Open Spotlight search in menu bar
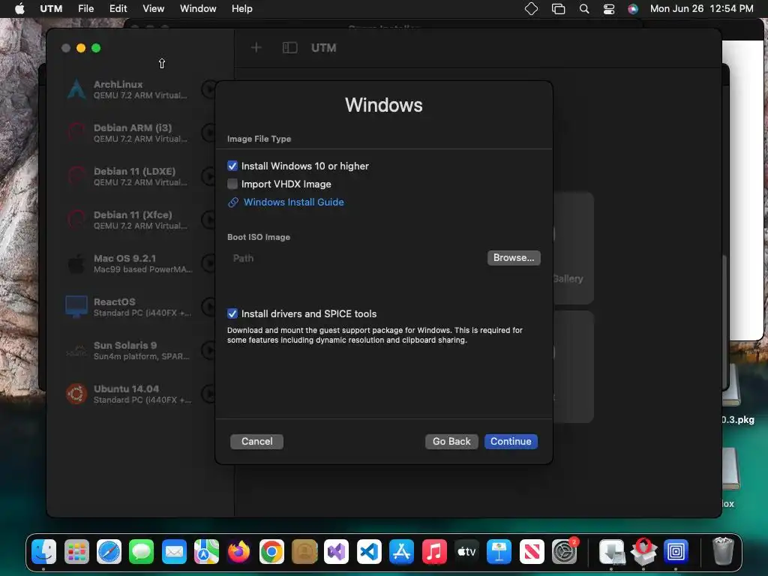Image resolution: width=768 pixels, height=576 pixels. point(584,9)
